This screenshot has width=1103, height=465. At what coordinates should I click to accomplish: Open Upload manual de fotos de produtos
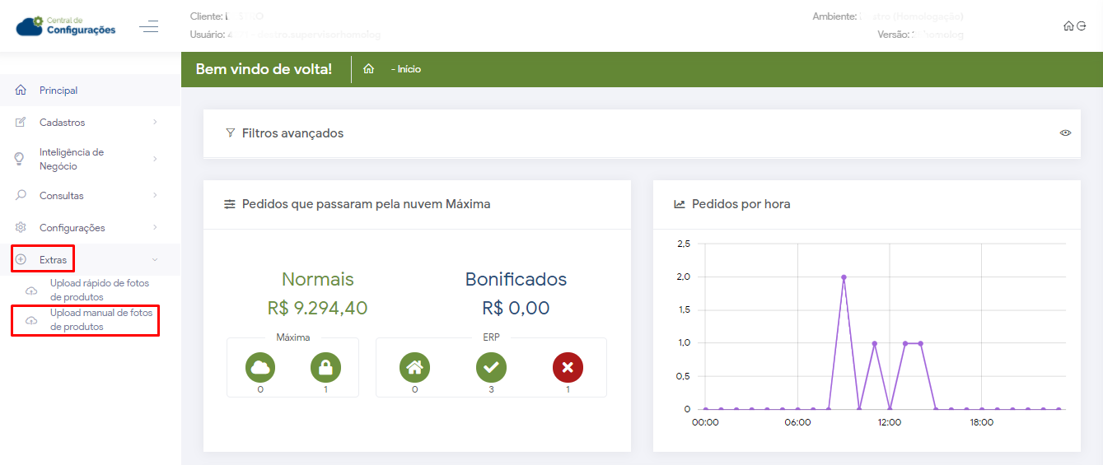[x=100, y=319]
